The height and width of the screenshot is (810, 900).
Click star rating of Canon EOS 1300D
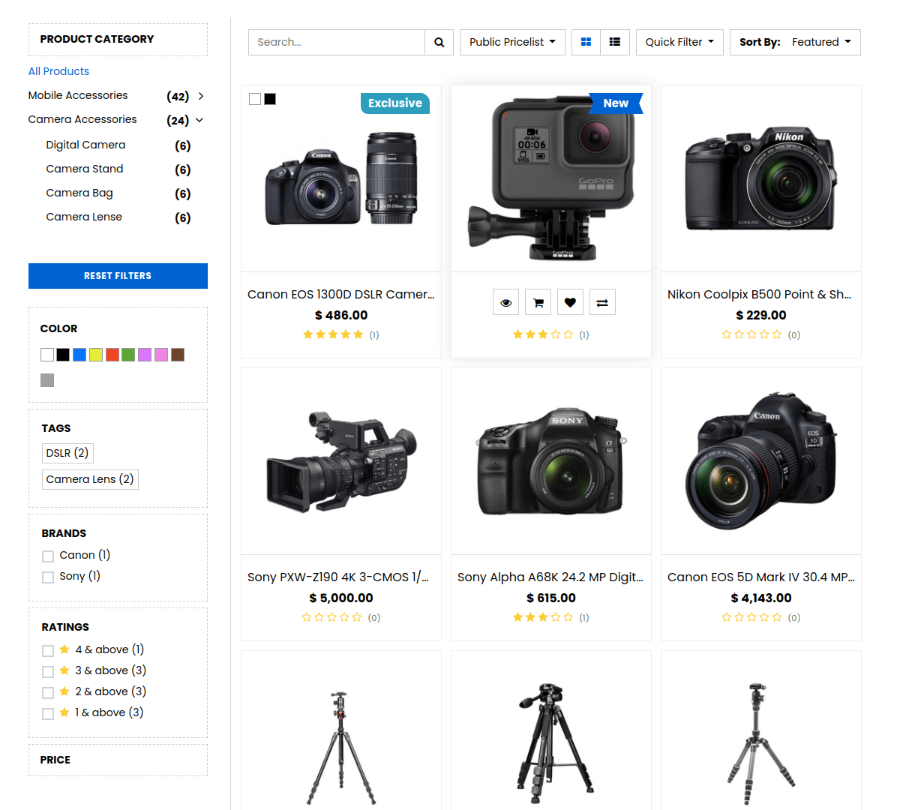[x=333, y=334]
